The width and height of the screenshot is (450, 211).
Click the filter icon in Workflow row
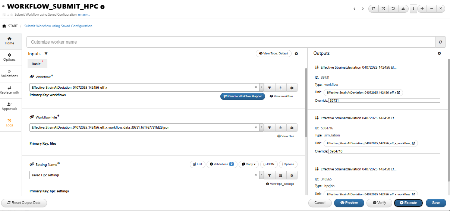click(x=269, y=88)
